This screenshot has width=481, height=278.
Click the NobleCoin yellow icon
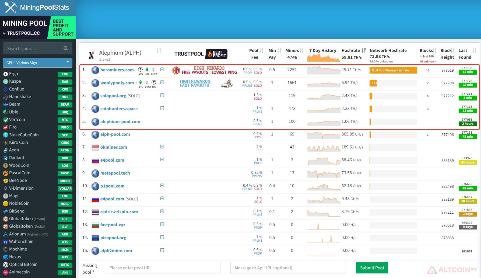click(x=5, y=203)
